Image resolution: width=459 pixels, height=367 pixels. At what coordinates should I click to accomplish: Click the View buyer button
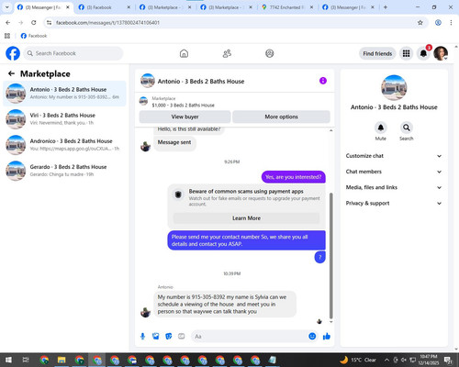click(185, 117)
